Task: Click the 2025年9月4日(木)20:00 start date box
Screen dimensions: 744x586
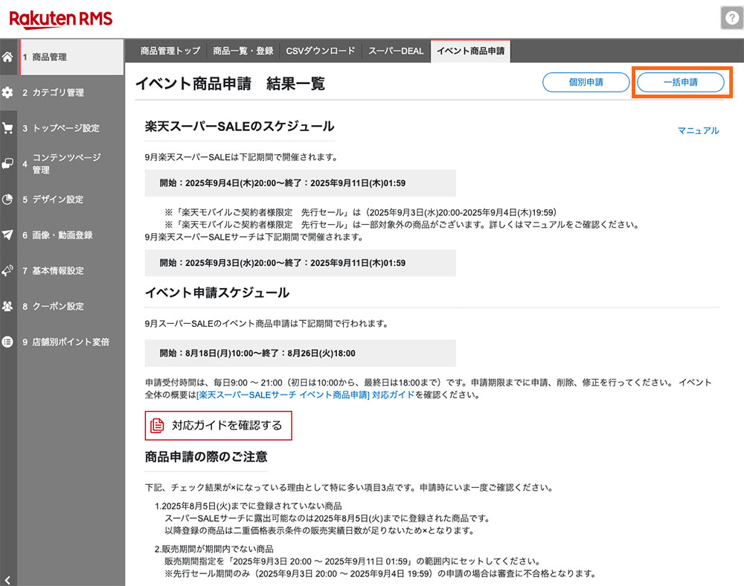Action: pos(301,183)
